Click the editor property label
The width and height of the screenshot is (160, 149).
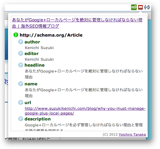tap(32, 54)
